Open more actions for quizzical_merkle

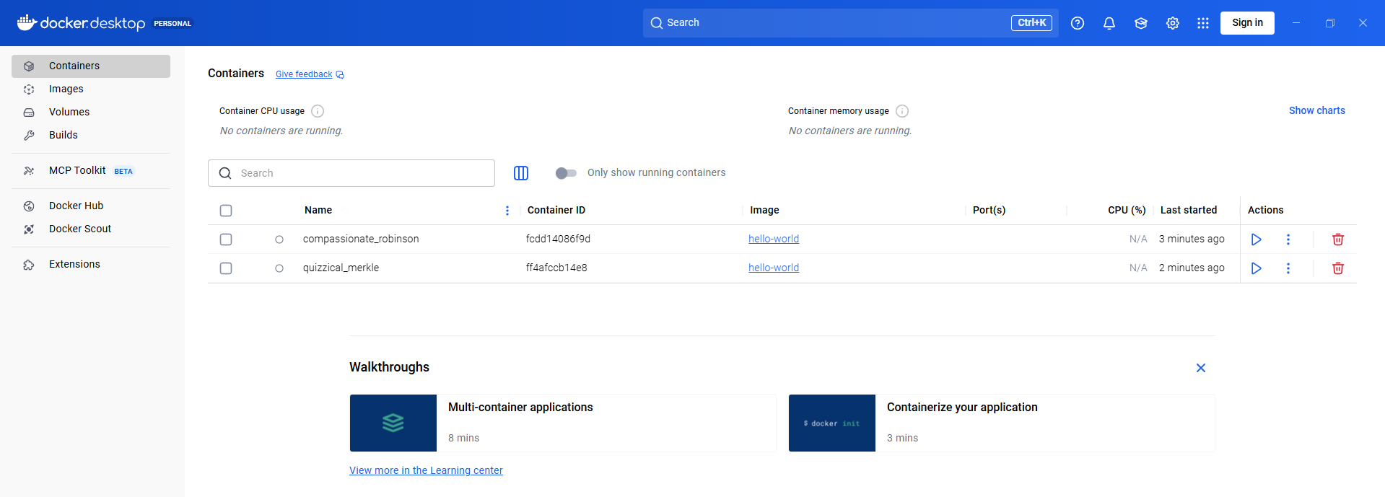click(1288, 268)
